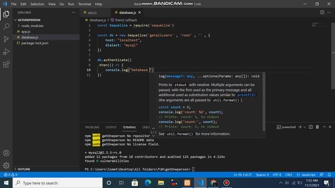This screenshot has width=335, height=188.
Task: Open the Help menu
Action: (98, 4)
